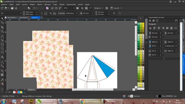Open CorelDRAW X8 taskbar button
This screenshot has width=185, height=104.
(x=46, y=101)
